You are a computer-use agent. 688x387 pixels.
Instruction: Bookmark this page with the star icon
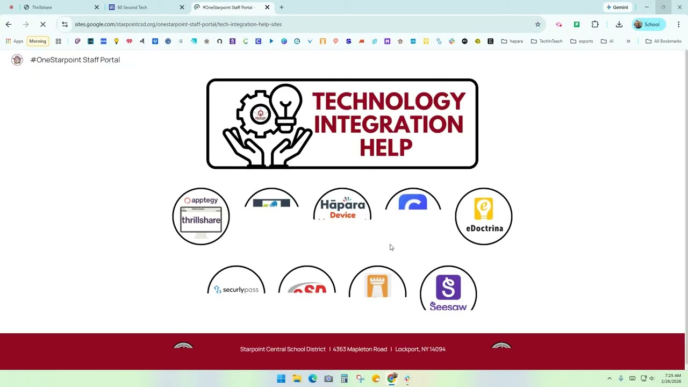pos(537,24)
